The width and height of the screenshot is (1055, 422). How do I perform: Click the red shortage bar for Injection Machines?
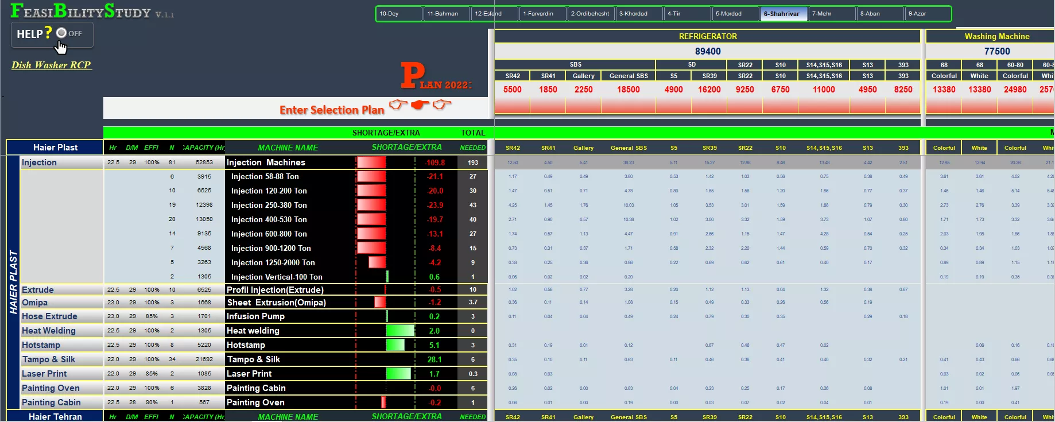[371, 162]
